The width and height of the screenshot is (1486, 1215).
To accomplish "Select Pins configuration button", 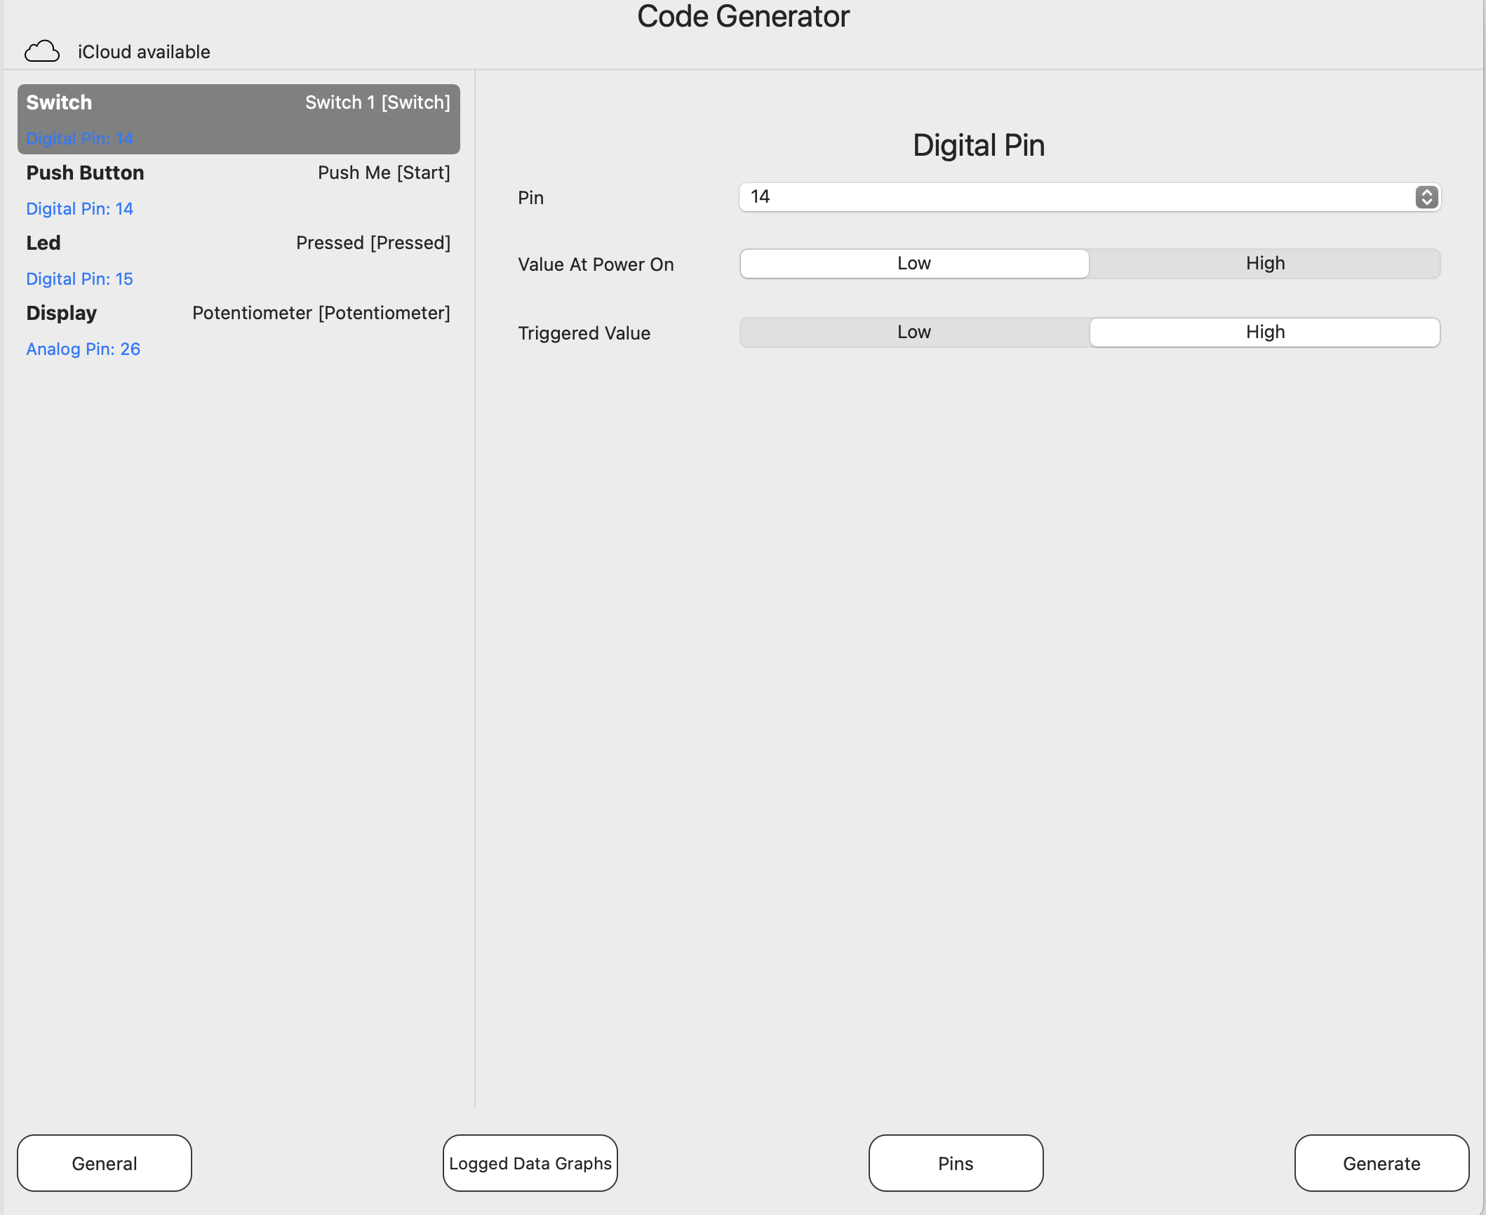I will click(956, 1163).
